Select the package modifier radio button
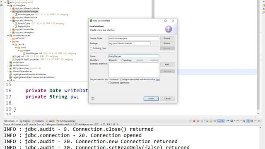The image size is (265, 149). (x=123, y=60)
